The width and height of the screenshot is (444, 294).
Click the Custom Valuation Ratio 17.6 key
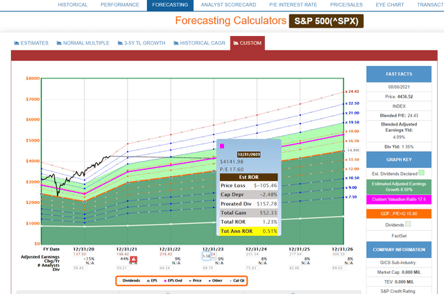coord(399,199)
